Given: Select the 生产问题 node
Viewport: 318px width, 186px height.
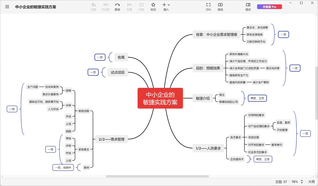Looking at the screenshot, I should pyautogui.click(x=33, y=87).
